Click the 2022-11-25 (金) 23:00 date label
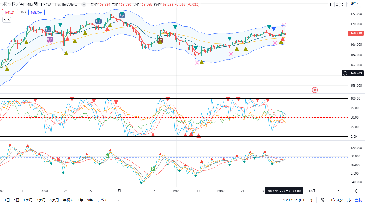This screenshot has height=205, width=365. point(284,191)
